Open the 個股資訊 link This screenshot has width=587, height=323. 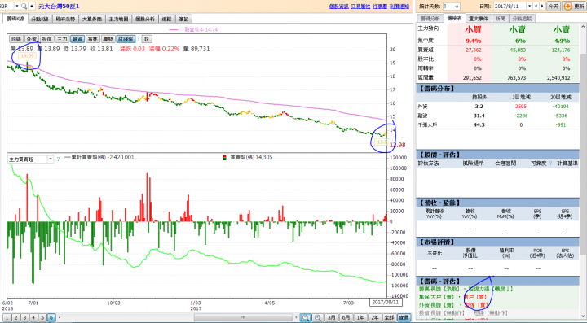(x=339, y=7)
